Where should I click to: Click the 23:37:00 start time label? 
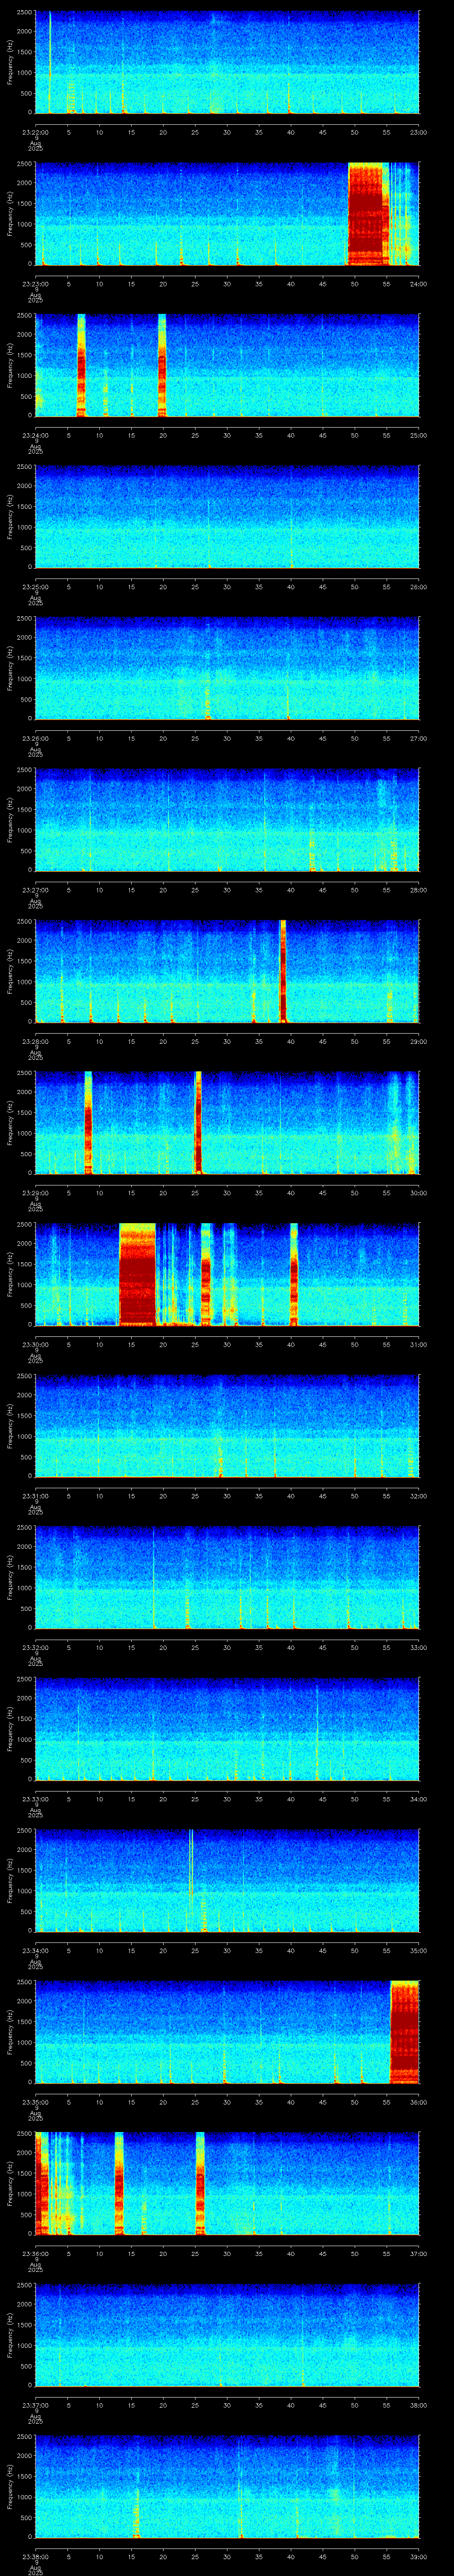click(35, 2405)
